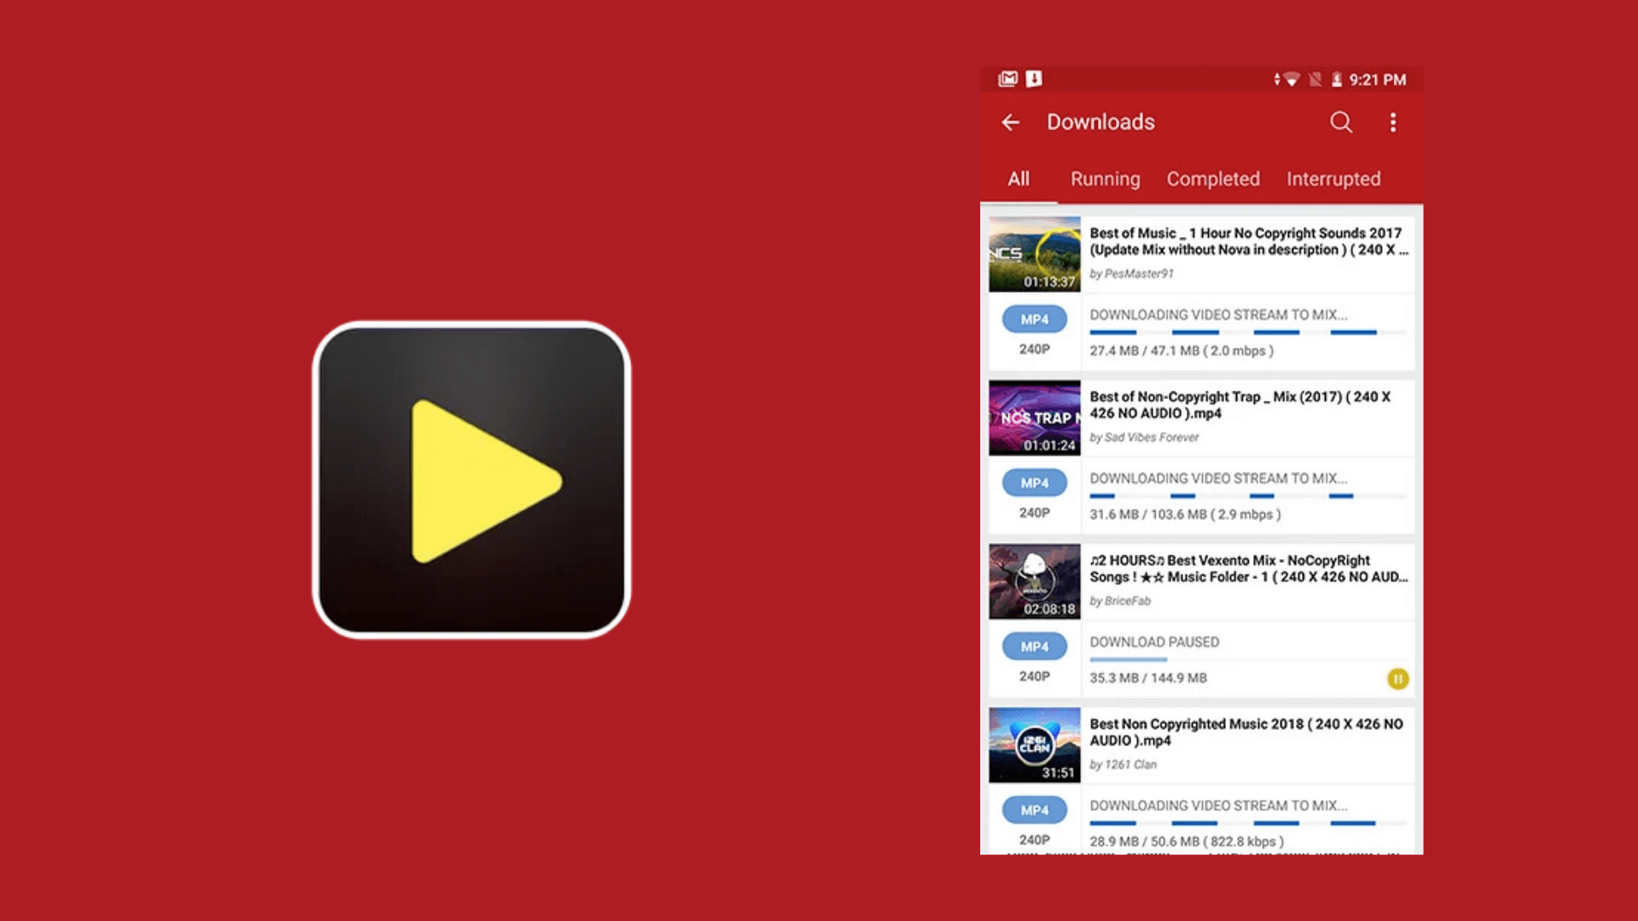Navigate back using the arrow icon
Screen dimensions: 1638x921
[1010, 123]
